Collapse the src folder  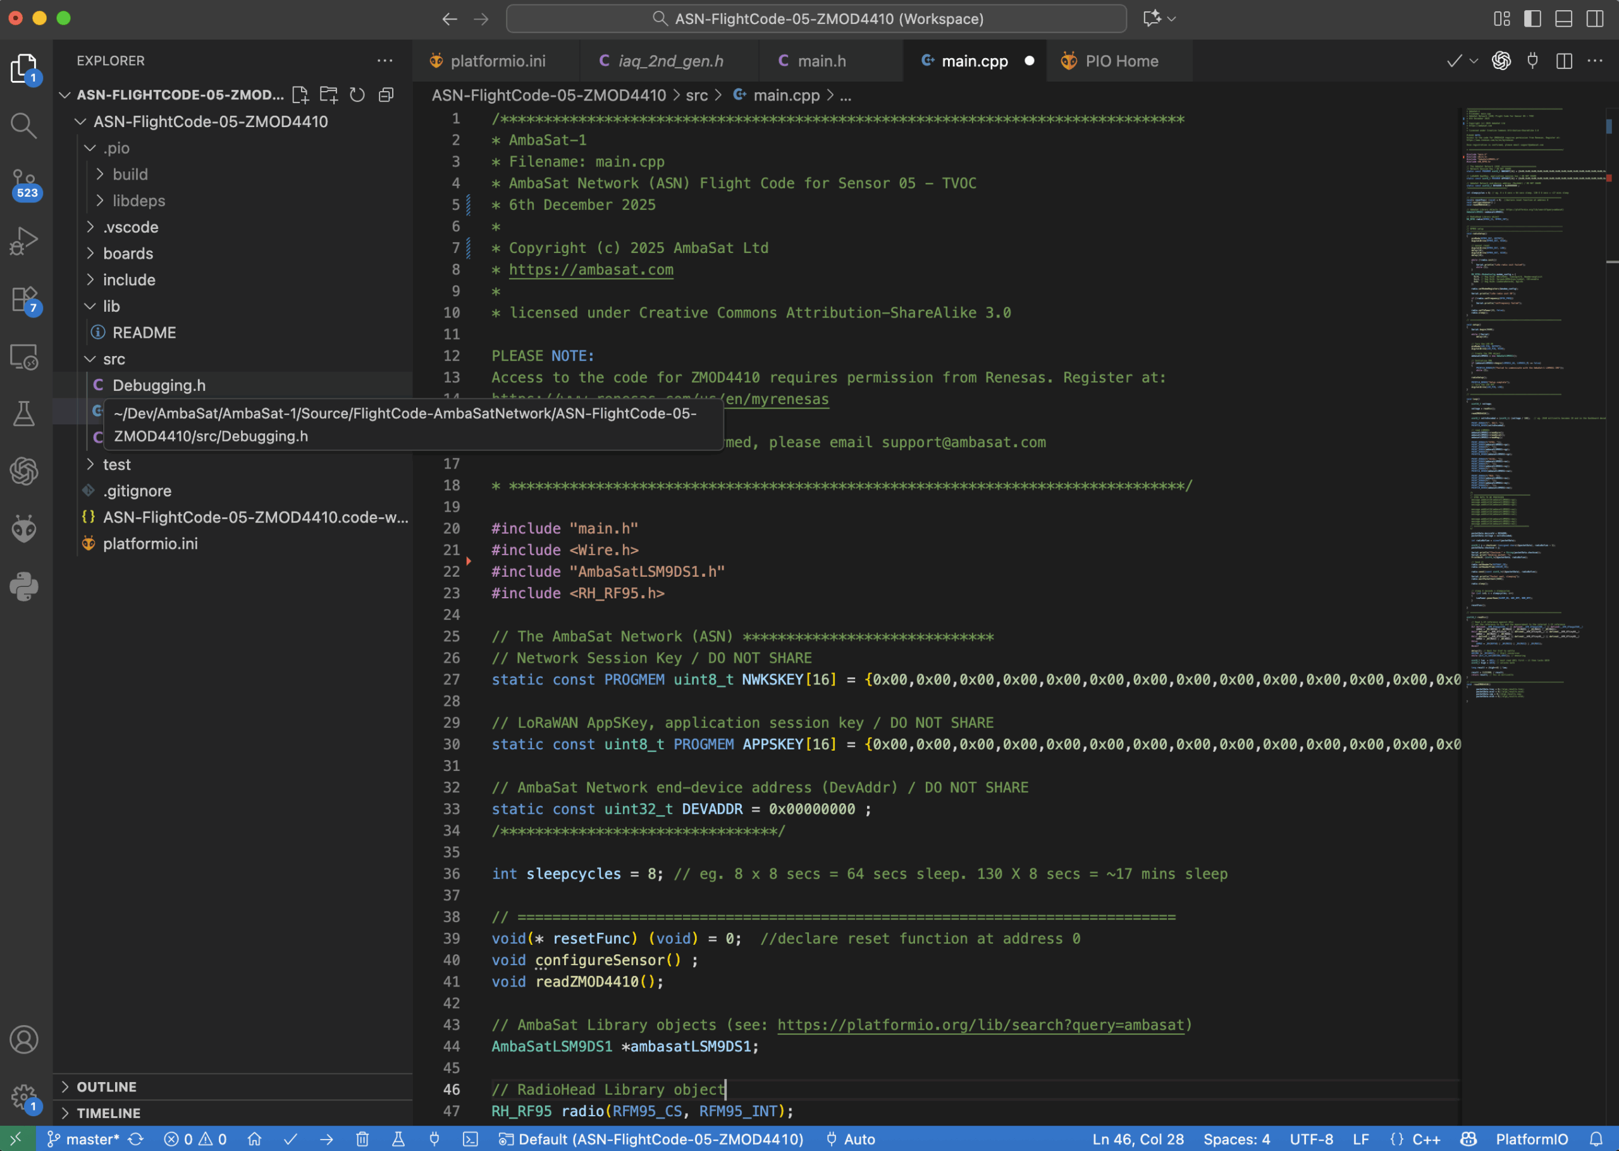[113, 359]
